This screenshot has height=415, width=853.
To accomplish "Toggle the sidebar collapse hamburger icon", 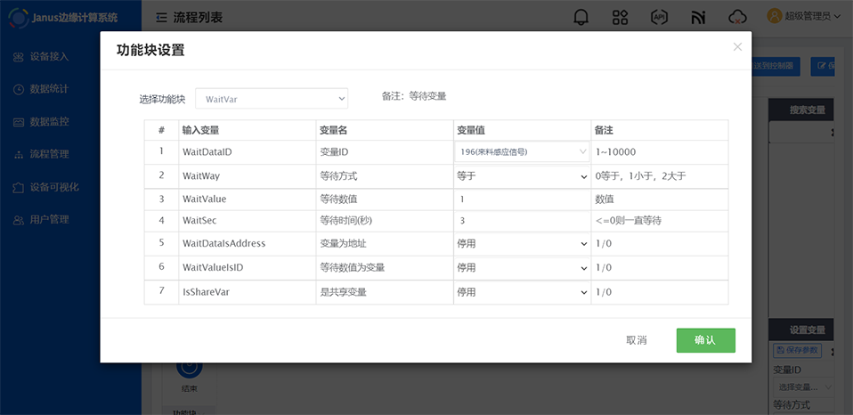I will tap(161, 18).
